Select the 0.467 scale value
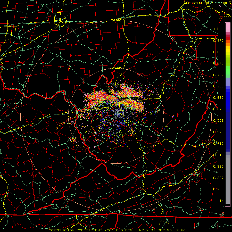Screen dimensions: 232x232 (218, 144)
